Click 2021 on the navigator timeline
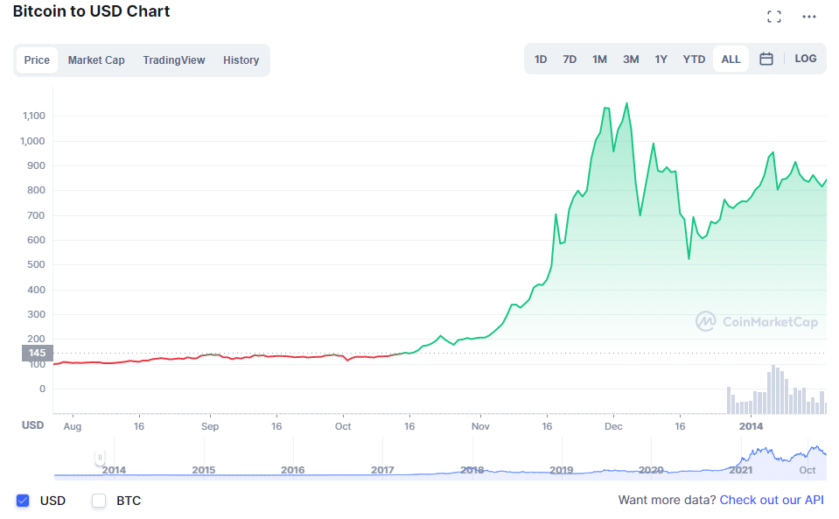Screen dimensions: 839x519 click(740, 470)
